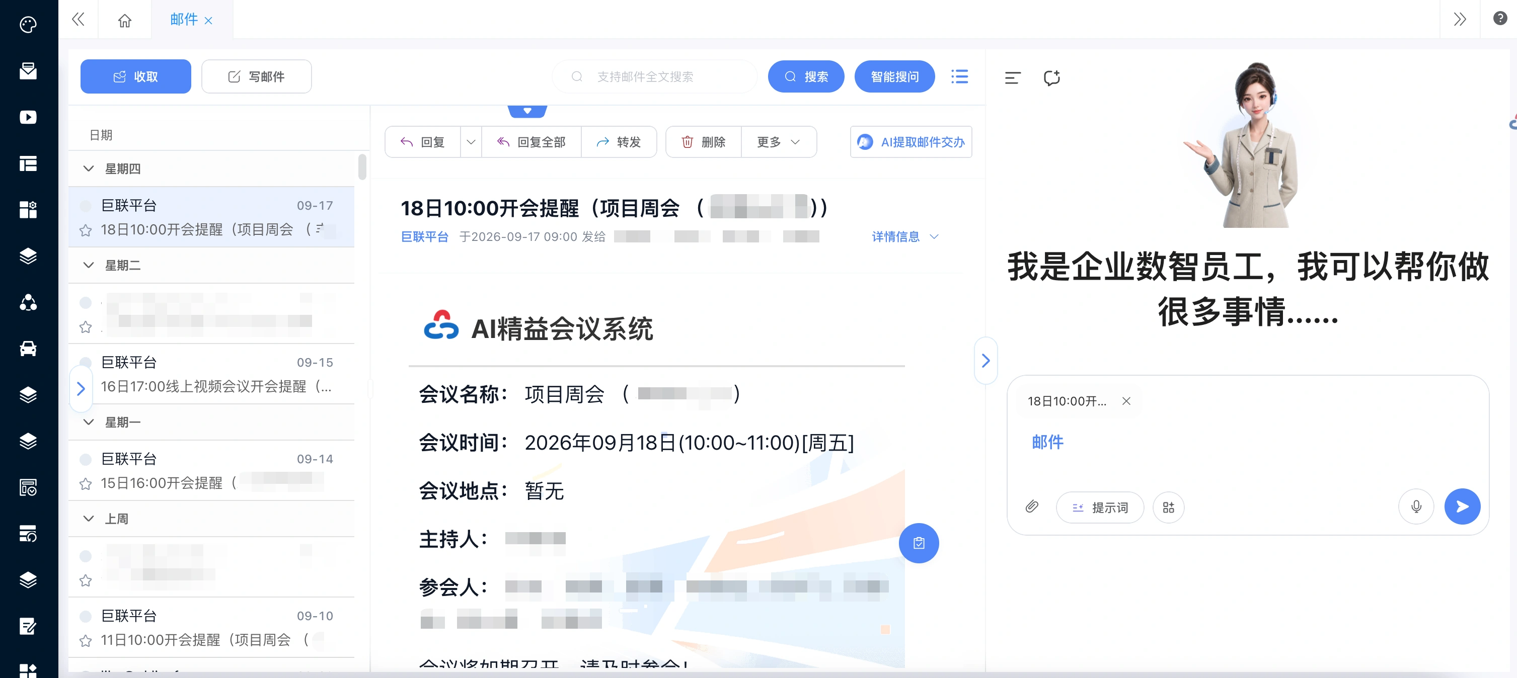Open the AI panel menu lines icon
This screenshot has width=1517, height=678.
click(x=1012, y=77)
